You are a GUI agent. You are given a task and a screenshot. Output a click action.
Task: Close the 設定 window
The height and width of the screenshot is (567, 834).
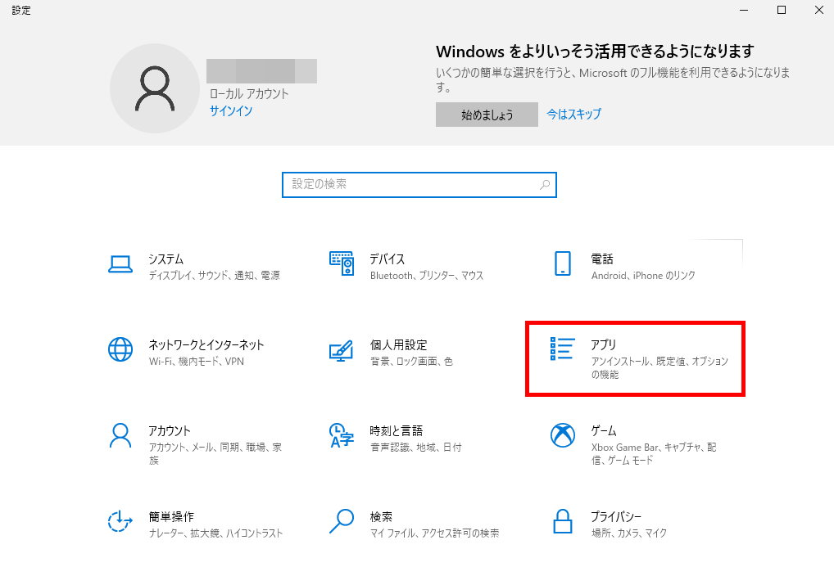coord(818,10)
